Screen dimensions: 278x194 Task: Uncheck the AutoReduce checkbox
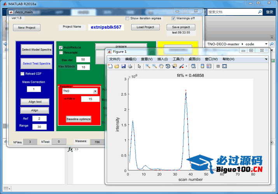click(x=61, y=47)
